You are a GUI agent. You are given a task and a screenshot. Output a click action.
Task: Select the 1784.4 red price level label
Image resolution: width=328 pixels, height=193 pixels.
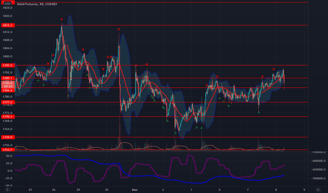coord(8,90)
